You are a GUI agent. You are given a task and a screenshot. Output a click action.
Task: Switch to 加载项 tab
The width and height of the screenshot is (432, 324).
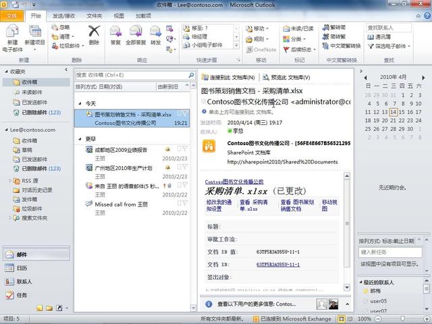tap(143, 16)
